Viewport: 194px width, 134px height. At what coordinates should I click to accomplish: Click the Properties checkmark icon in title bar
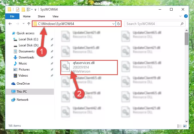point(18,10)
